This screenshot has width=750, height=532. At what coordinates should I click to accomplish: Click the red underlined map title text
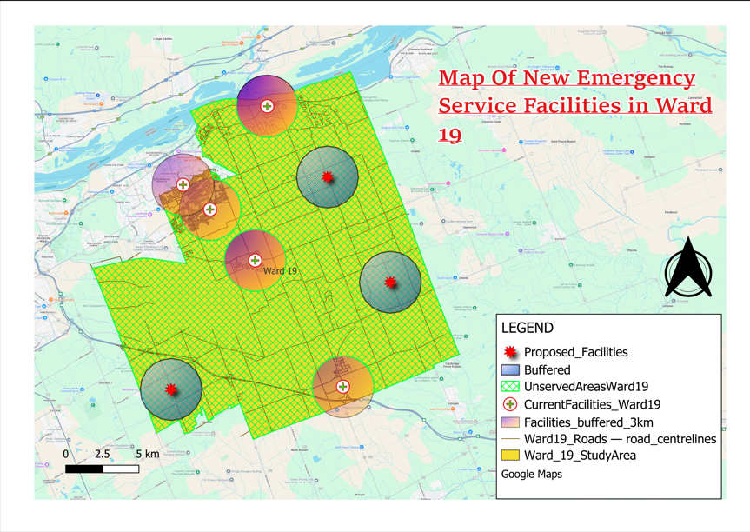(x=574, y=105)
